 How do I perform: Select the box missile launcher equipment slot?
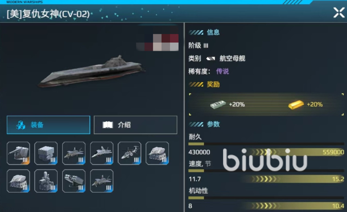point(46,153)
